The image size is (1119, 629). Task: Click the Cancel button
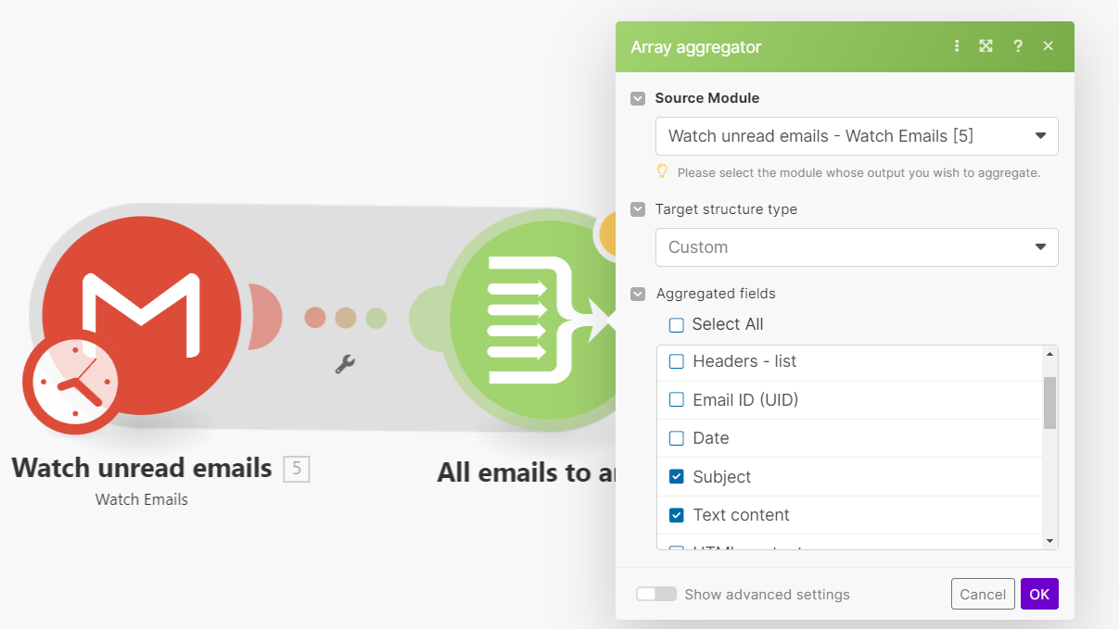click(983, 594)
